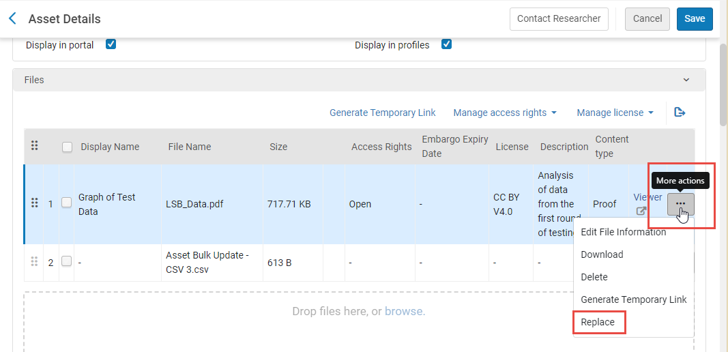This screenshot has width=728, height=352.
Task: Choose Replace from the actions menu
Action: (598, 322)
